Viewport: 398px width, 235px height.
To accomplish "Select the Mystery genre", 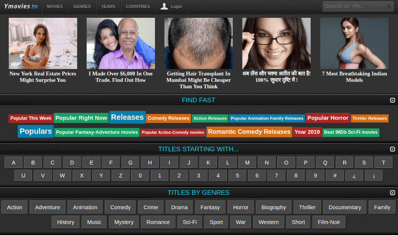I will coord(124,222).
